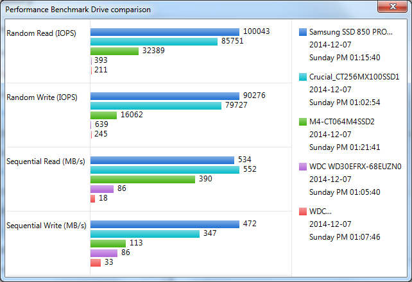Click the random read value 32389
This screenshot has width=412, height=282.
pos(153,51)
